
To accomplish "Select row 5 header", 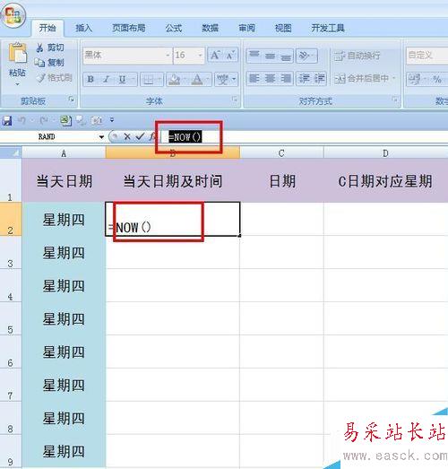I will click(11, 318).
